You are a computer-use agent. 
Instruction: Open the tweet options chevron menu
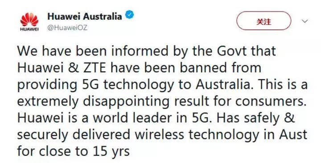(x=305, y=21)
